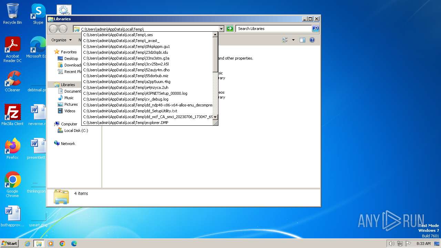This screenshot has width=441, height=248.
Task: Open Edge from the taskbar
Action: [74, 244]
